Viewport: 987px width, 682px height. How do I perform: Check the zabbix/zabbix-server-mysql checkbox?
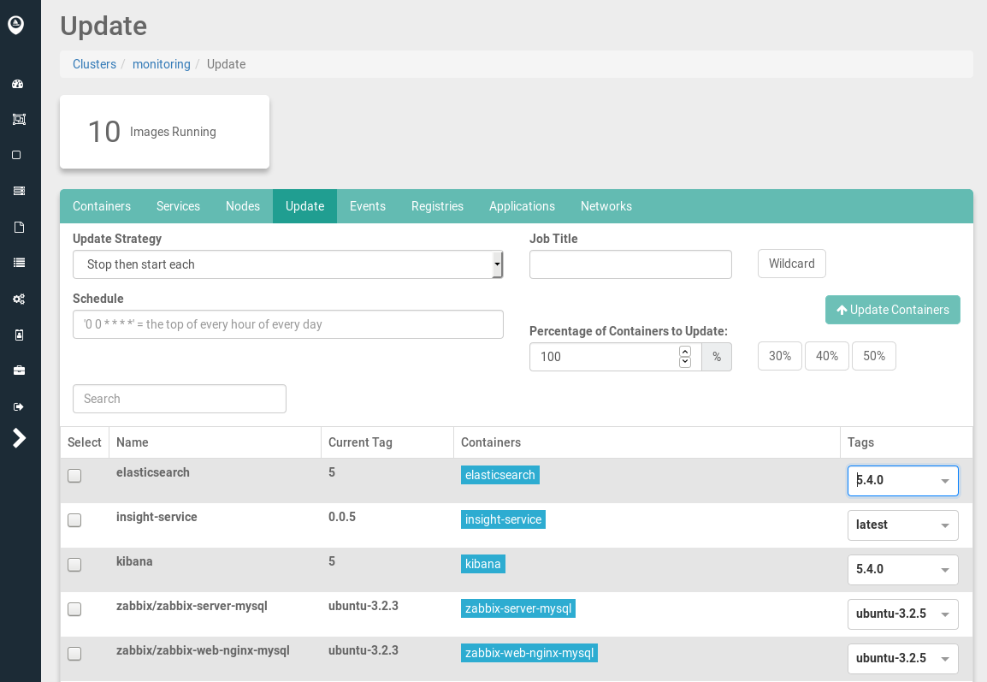coord(74,609)
